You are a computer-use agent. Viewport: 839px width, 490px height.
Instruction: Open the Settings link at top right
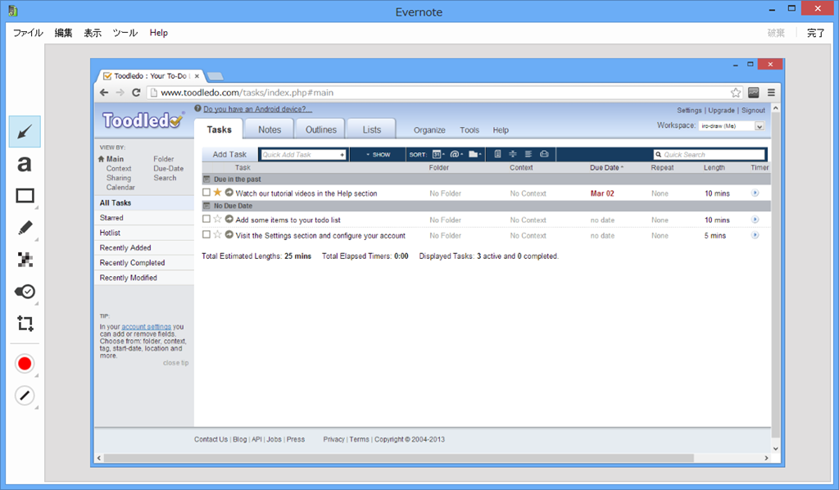[x=689, y=110]
